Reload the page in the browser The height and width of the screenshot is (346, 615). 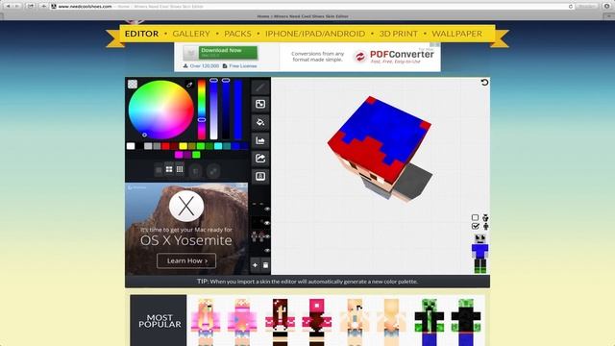pyautogui.click(x=571, y=7)
